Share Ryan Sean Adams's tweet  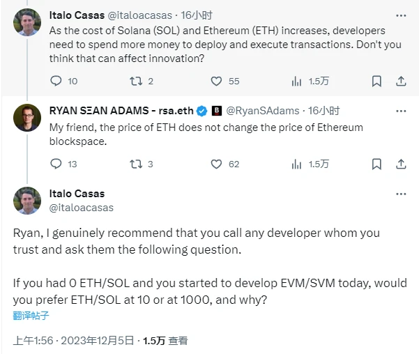(x=401, y=164)
